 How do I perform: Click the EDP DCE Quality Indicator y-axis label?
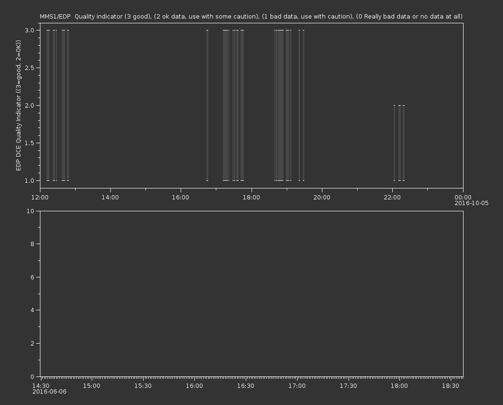(19, 105)
